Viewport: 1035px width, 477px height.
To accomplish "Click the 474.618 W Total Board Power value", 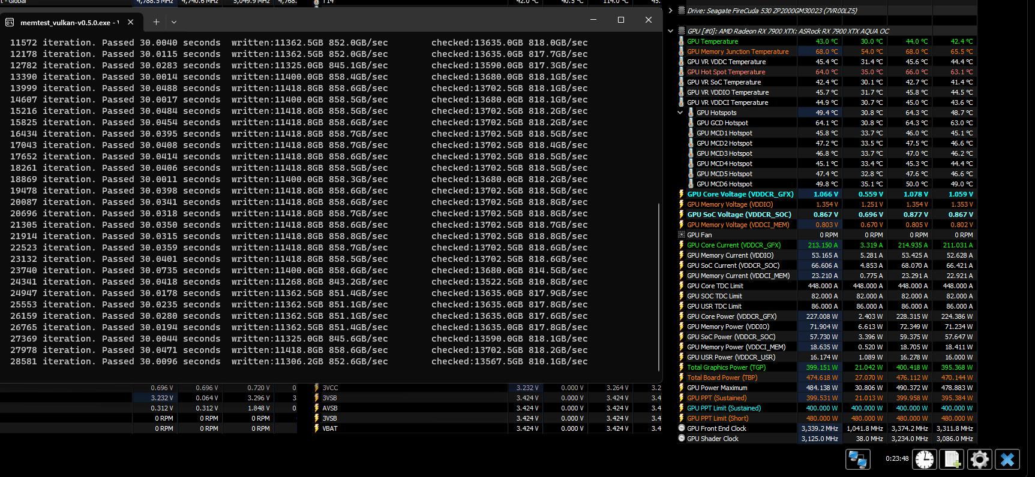I will [x=822, y=378].
